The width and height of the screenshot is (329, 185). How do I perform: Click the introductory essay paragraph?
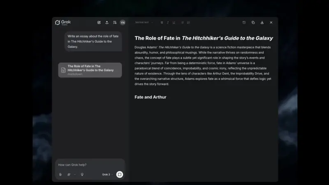203,66
